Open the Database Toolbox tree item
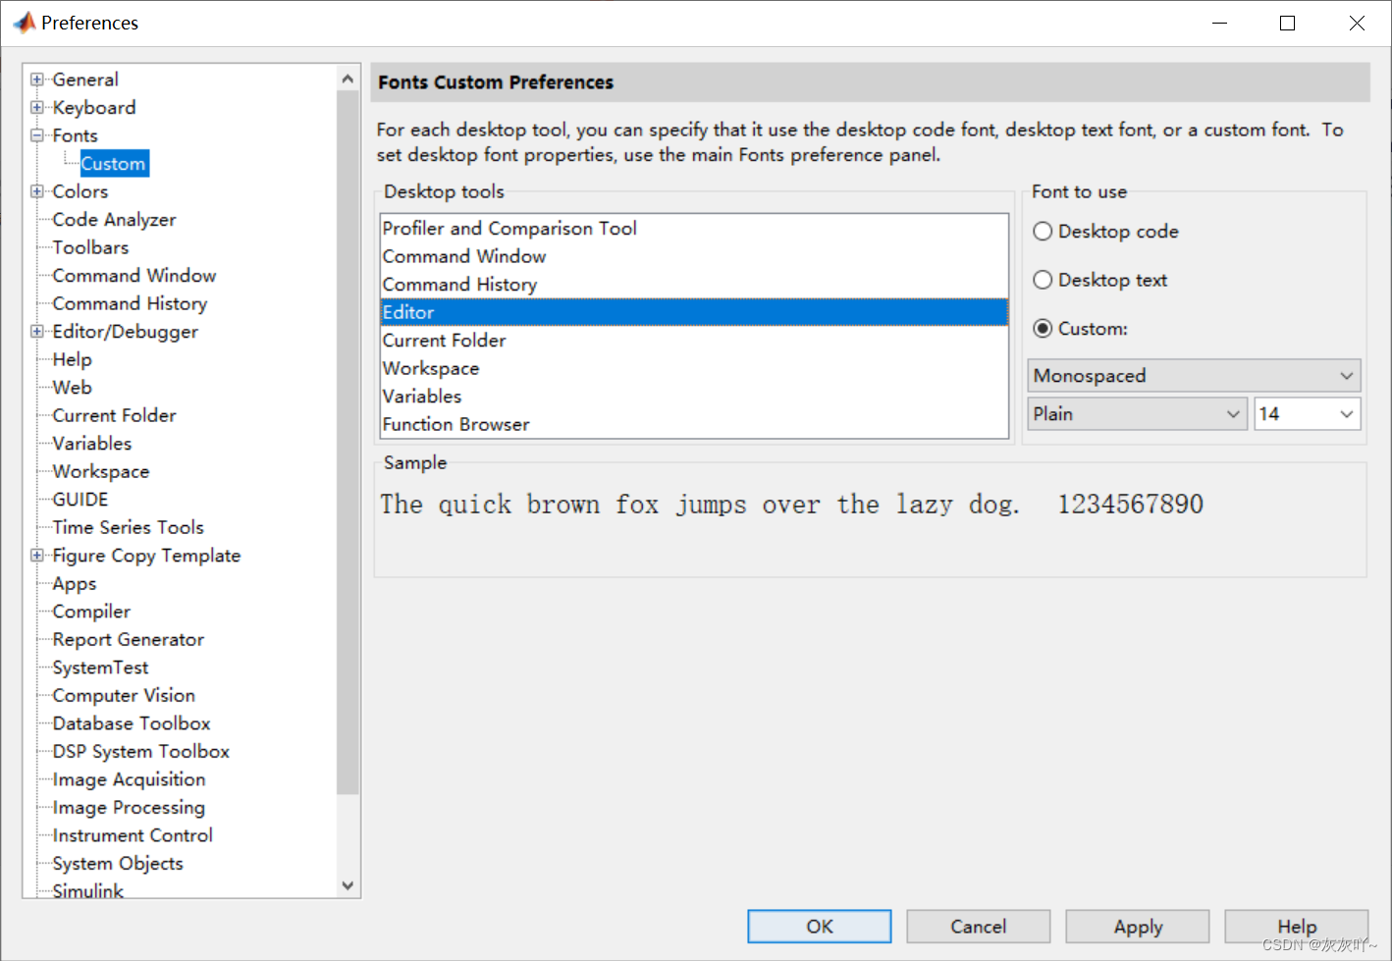This screenshot has width=1392, height=961. [x=132, y=723]
